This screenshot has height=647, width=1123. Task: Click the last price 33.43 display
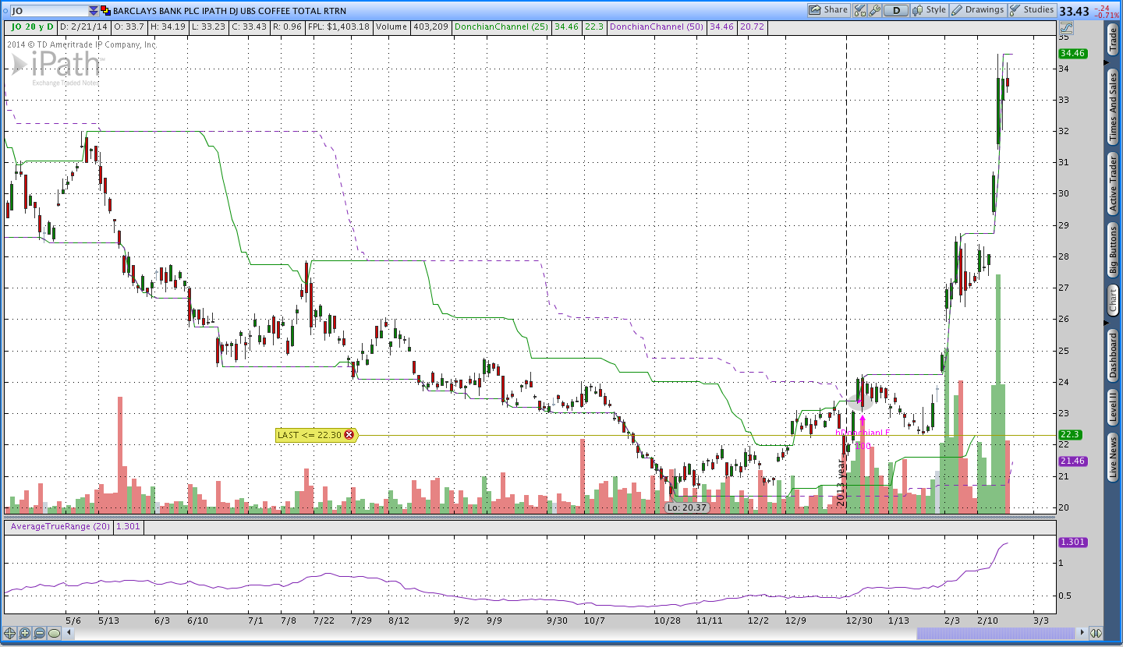pos(1075,11)
